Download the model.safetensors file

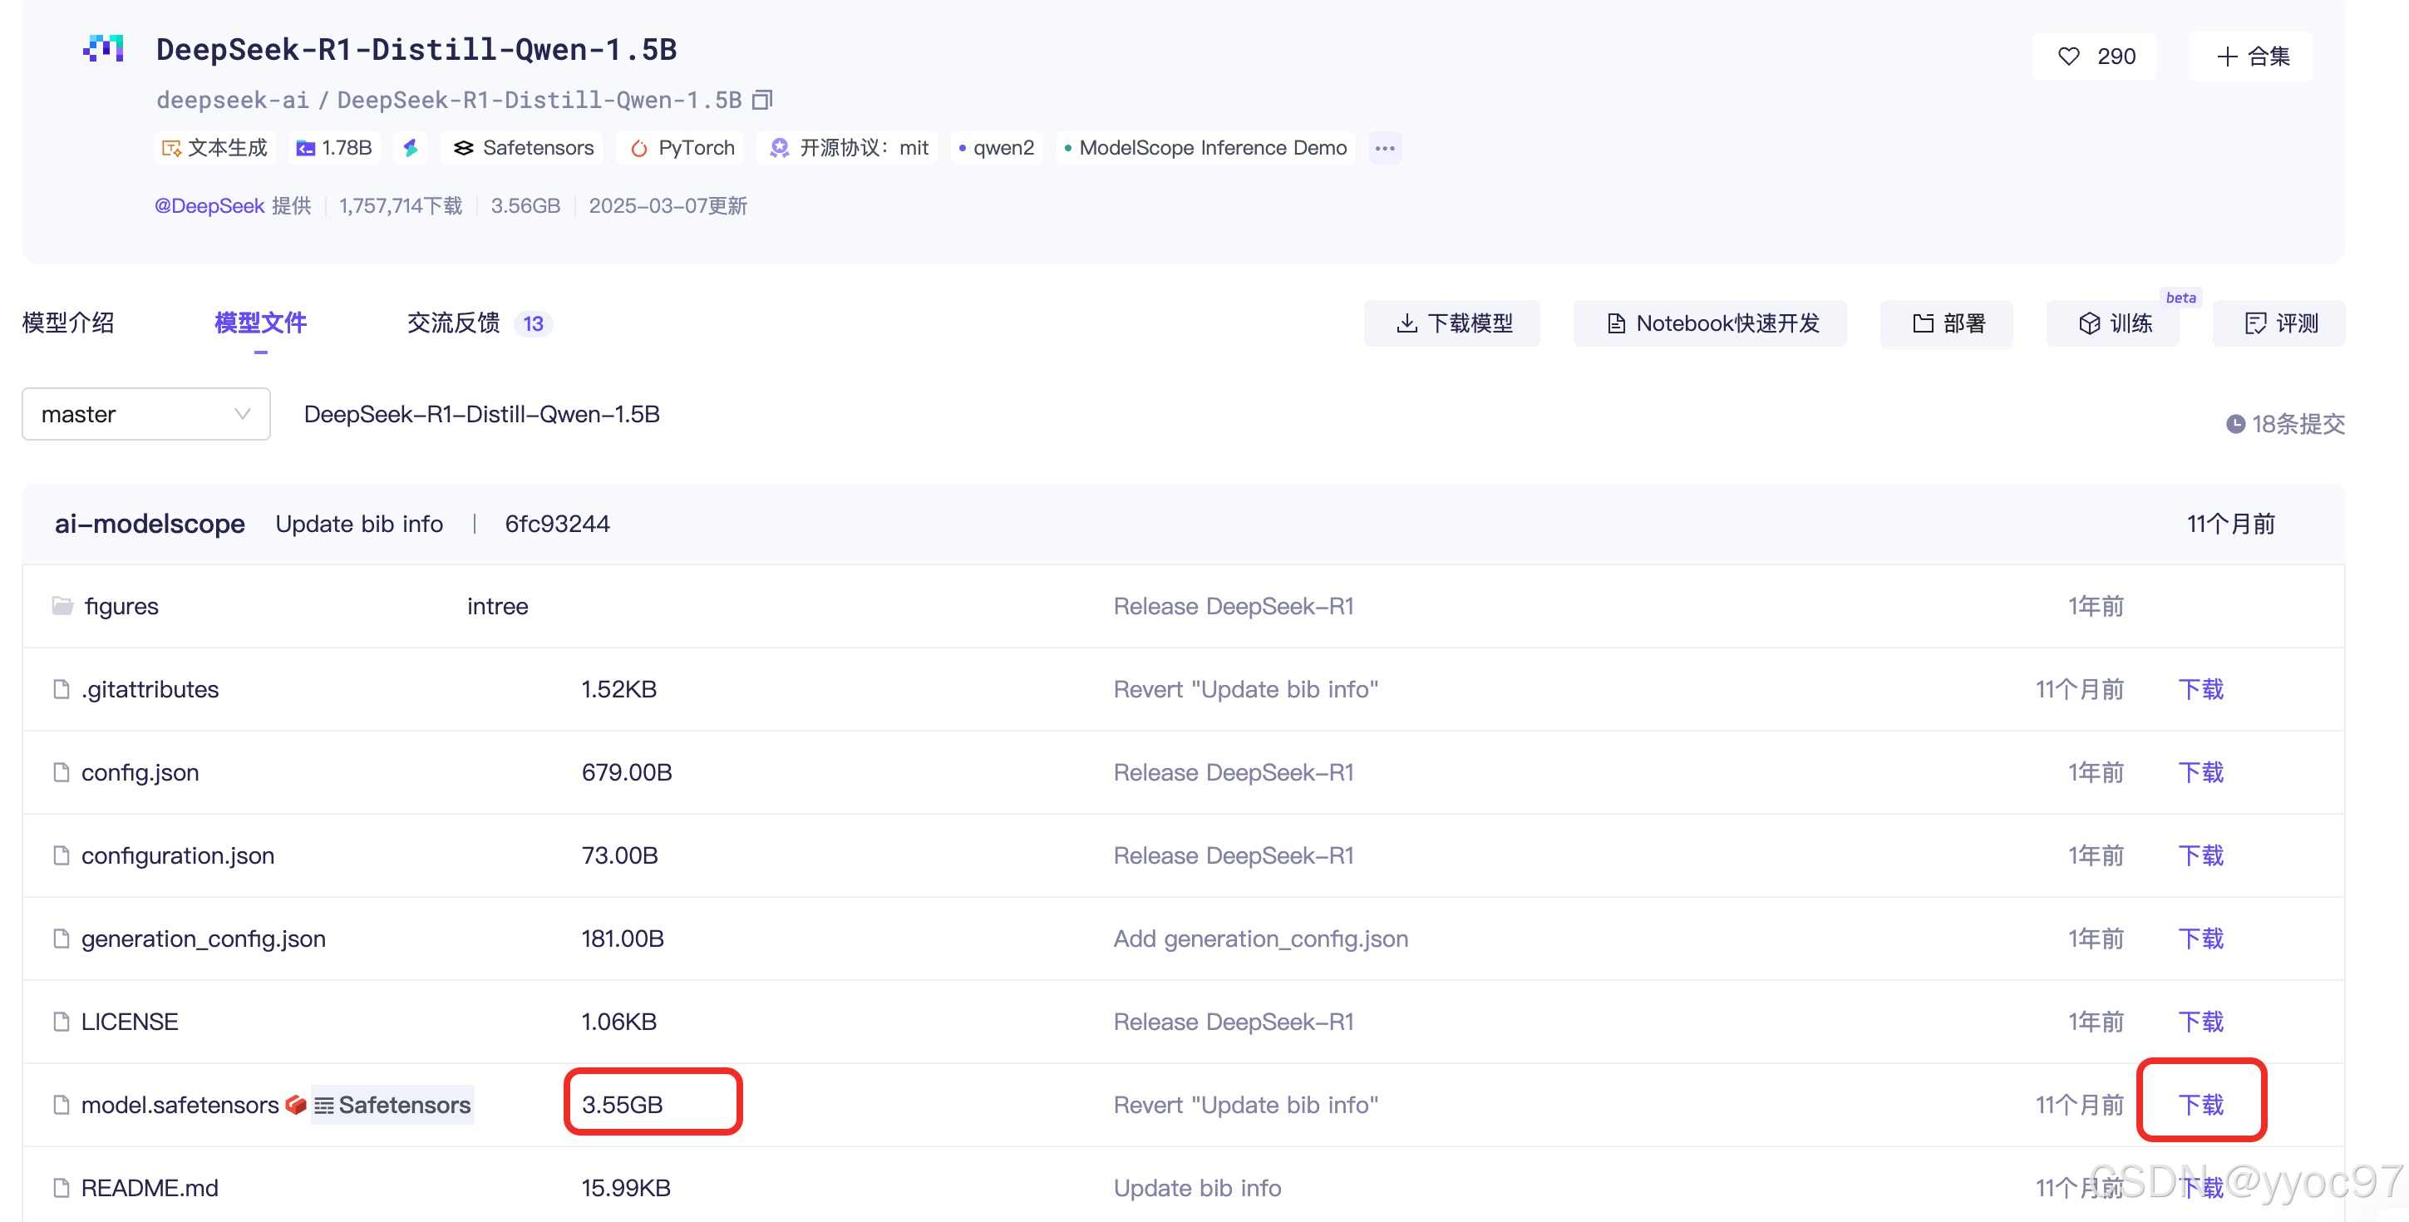point(2200,1104)
